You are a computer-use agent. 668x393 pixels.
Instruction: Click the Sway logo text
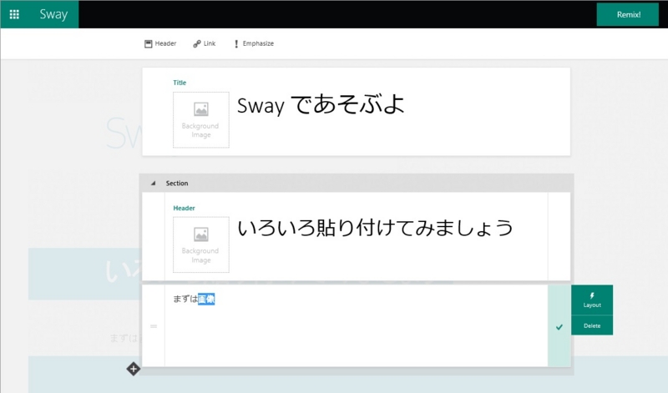tap(53, 14)
